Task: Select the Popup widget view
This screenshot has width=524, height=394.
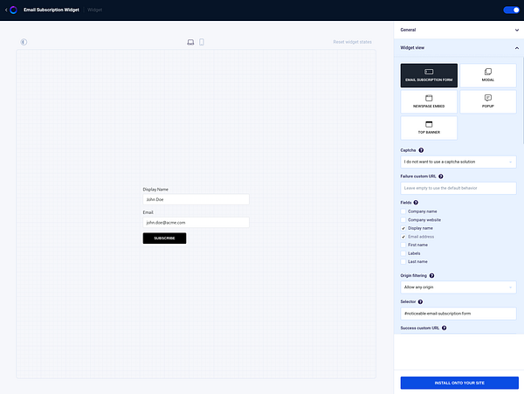Action: (x=488, y=101)
